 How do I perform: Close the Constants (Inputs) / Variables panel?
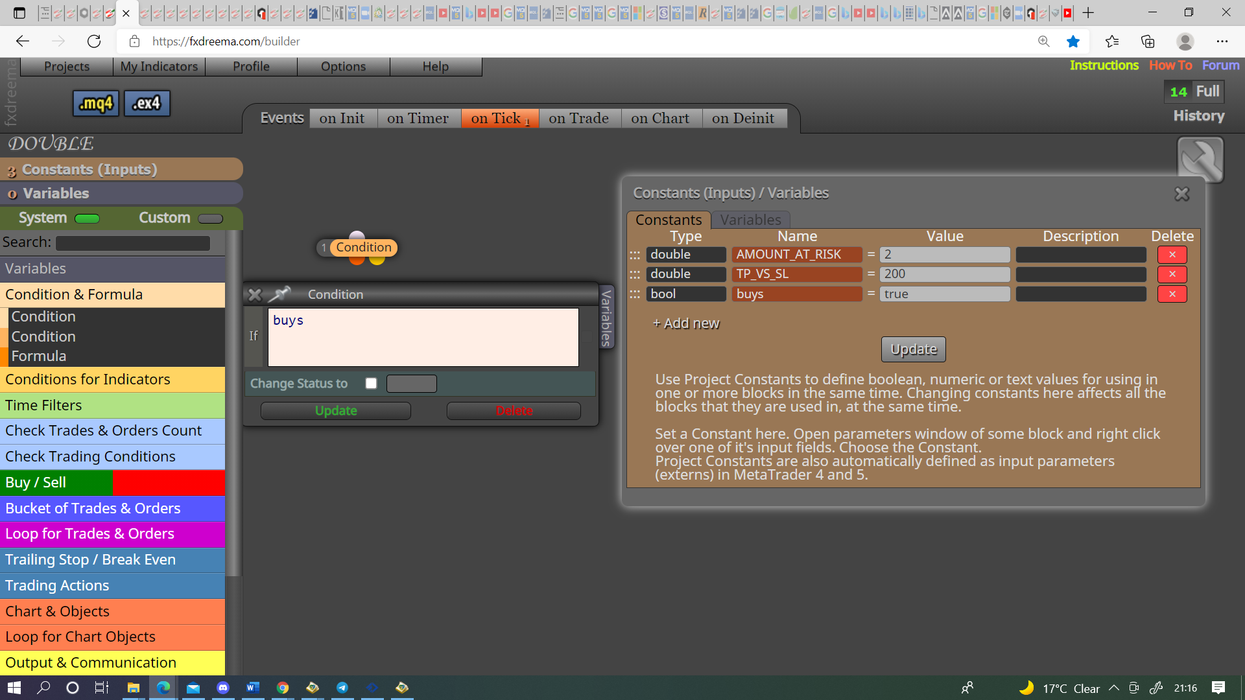point(1182,194)
